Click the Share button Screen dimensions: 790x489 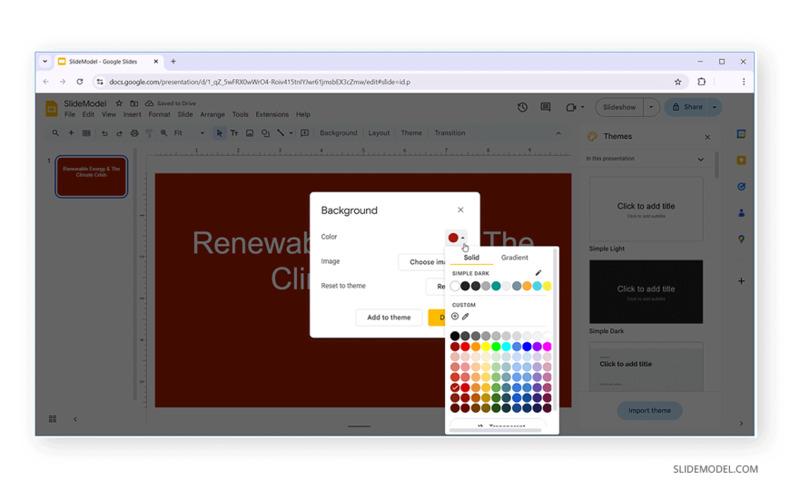(x=687, y=107)
